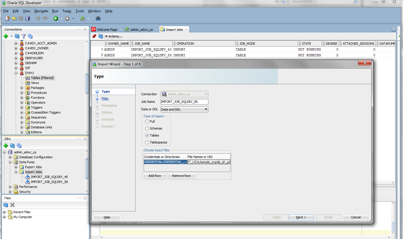
Task: Select the Full import type radio button
Action: point(147,121)
